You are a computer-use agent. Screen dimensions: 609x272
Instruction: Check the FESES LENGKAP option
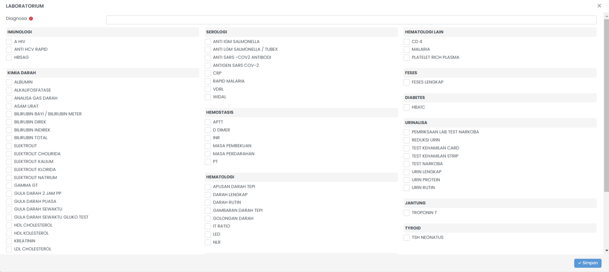tap(406, 82)
